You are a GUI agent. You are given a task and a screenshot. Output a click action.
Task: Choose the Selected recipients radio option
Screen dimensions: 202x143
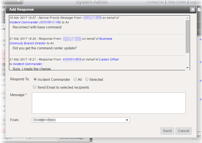[87, 79]
